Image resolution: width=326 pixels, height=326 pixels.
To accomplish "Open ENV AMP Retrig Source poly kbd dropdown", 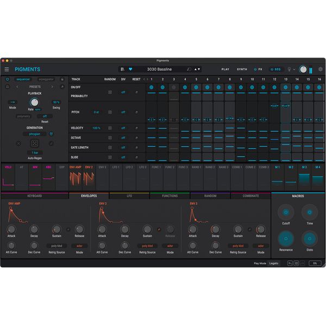I will [x=57, y=246].
